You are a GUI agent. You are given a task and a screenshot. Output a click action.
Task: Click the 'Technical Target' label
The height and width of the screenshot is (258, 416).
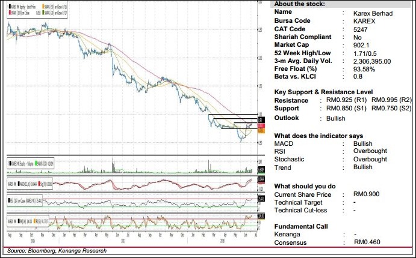coord(298,202)
